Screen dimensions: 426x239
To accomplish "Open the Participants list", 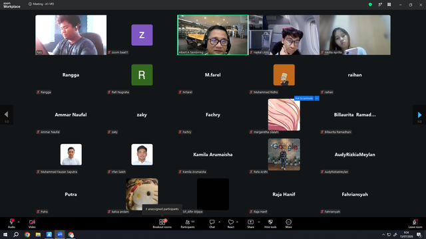I will pos(188,224).
